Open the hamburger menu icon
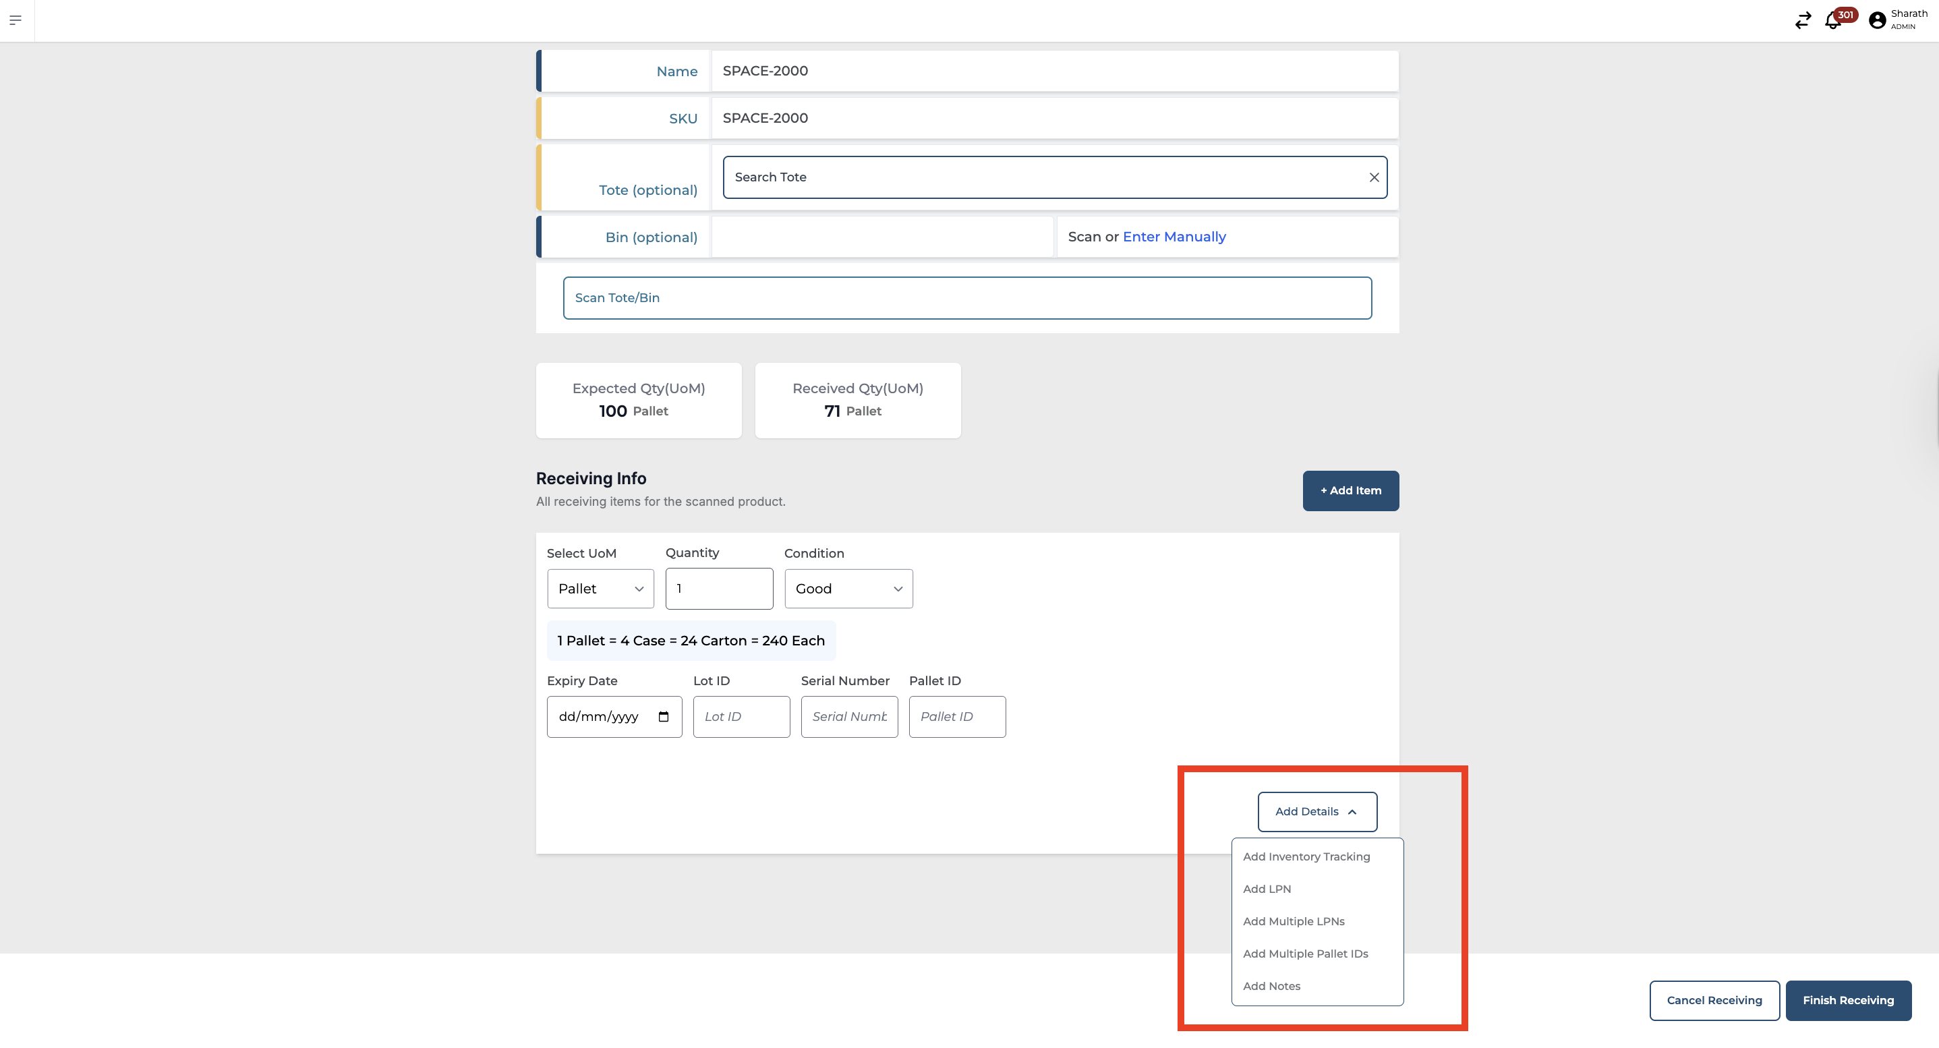 (x=15, y=20)
